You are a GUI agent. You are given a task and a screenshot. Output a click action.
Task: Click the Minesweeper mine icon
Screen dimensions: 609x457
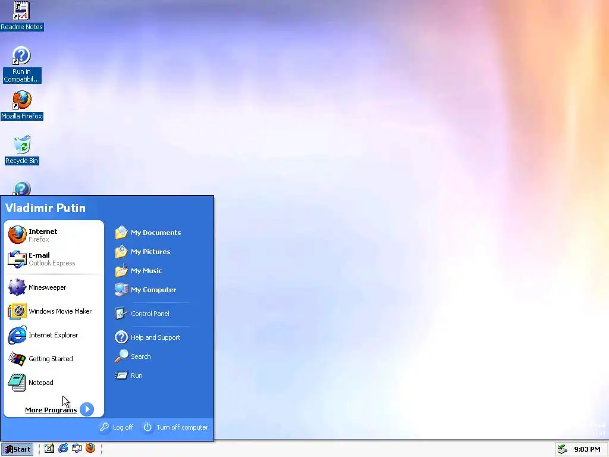(17, 287)
